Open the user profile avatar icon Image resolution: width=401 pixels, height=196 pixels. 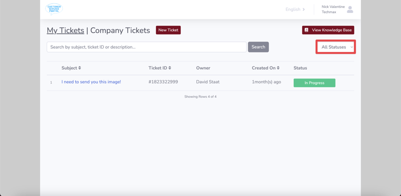350,9
